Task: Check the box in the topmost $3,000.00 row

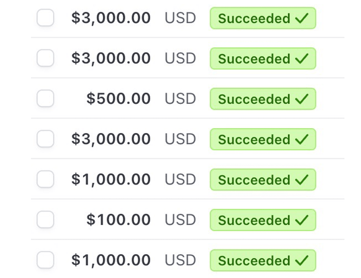Action: (x=45, y=18)
